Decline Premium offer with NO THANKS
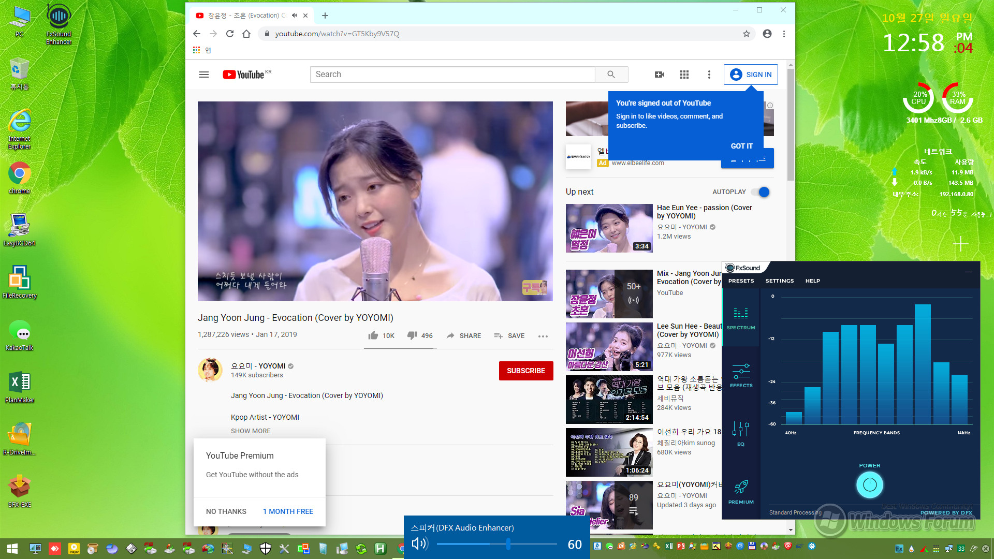The width and height of the screenshot is (994, 559). pyautogui.click(x=226, y=511)
